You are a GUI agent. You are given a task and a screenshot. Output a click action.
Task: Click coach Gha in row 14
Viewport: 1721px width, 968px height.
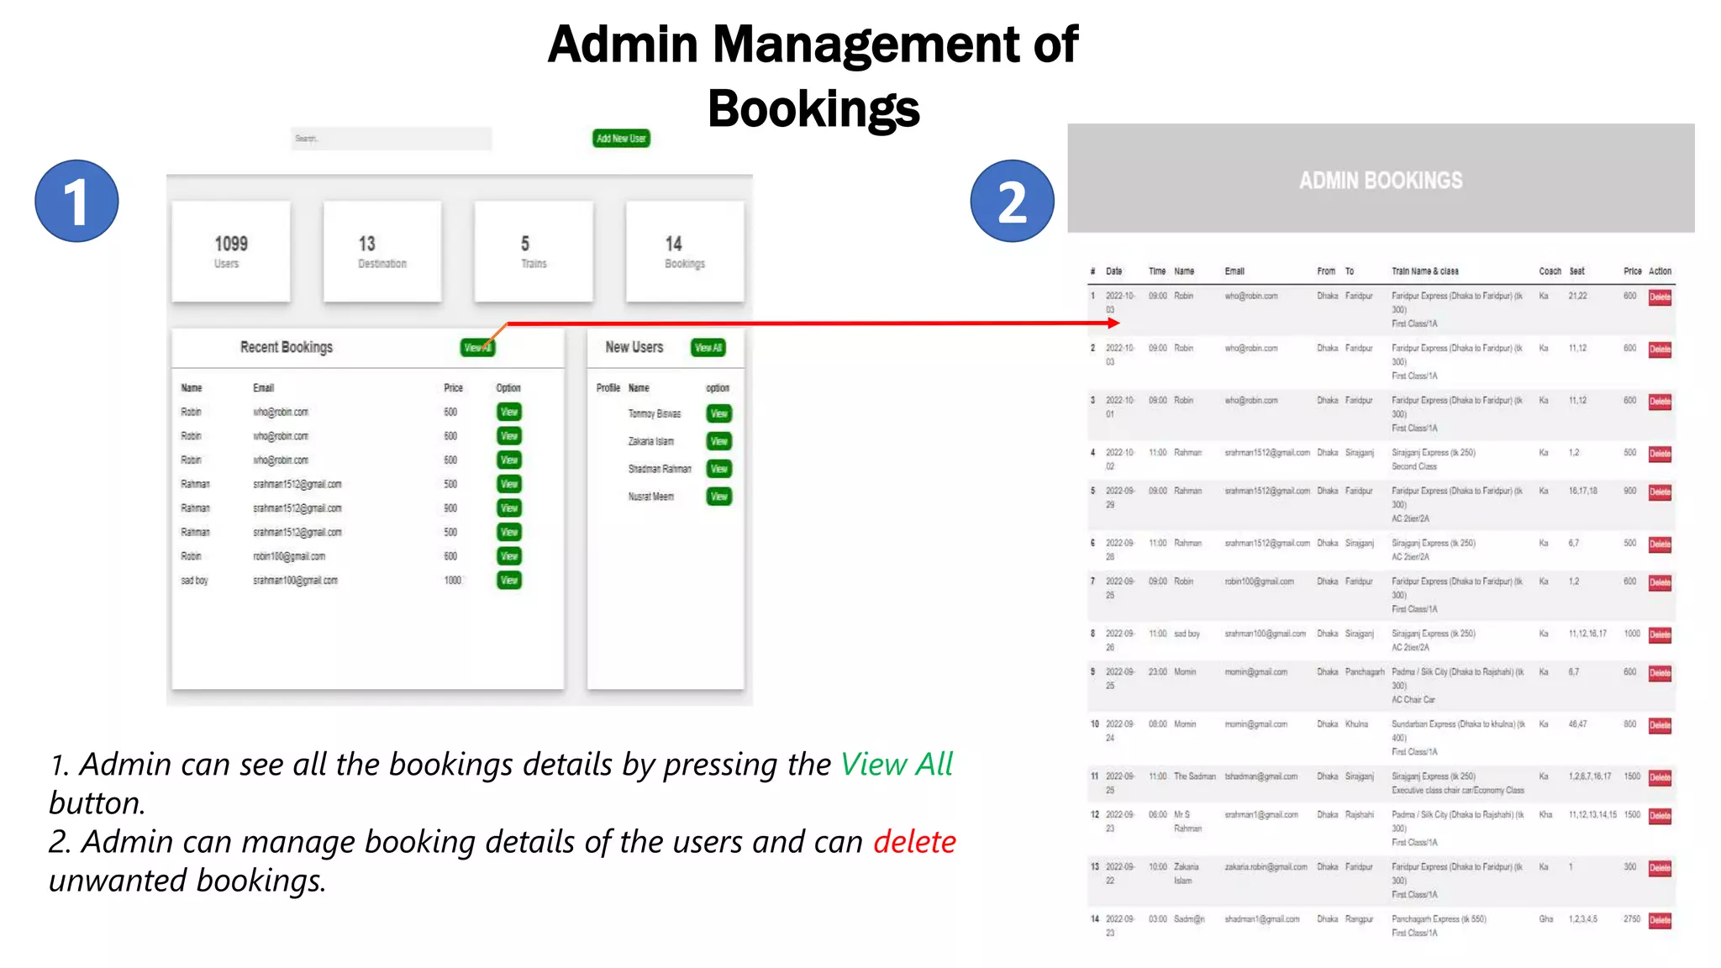pos(1546,919)
